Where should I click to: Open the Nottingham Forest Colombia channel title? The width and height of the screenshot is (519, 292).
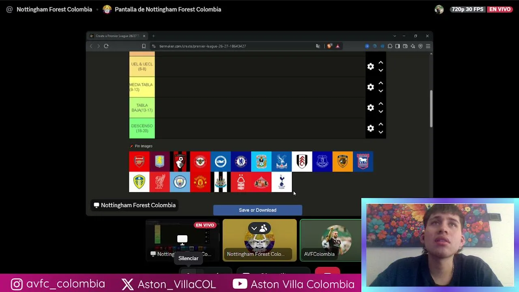pos(54,9)
